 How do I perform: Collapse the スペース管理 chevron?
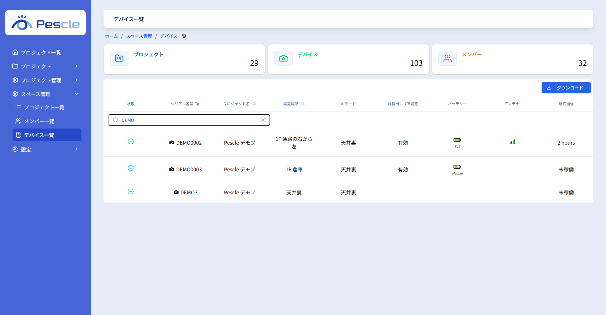pos(76,94)
